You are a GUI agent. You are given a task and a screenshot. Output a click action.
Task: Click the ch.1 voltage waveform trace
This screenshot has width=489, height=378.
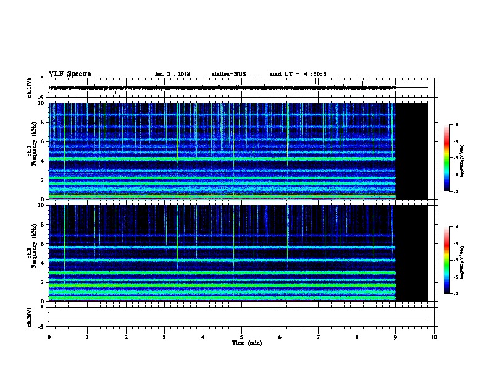point(238,88)
